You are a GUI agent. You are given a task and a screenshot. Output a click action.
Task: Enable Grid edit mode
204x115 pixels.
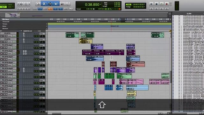click(10, 7)
